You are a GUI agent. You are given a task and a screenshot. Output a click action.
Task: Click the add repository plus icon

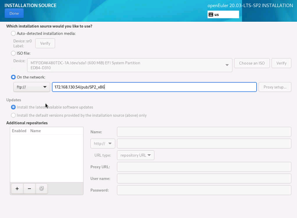[17, 188]
